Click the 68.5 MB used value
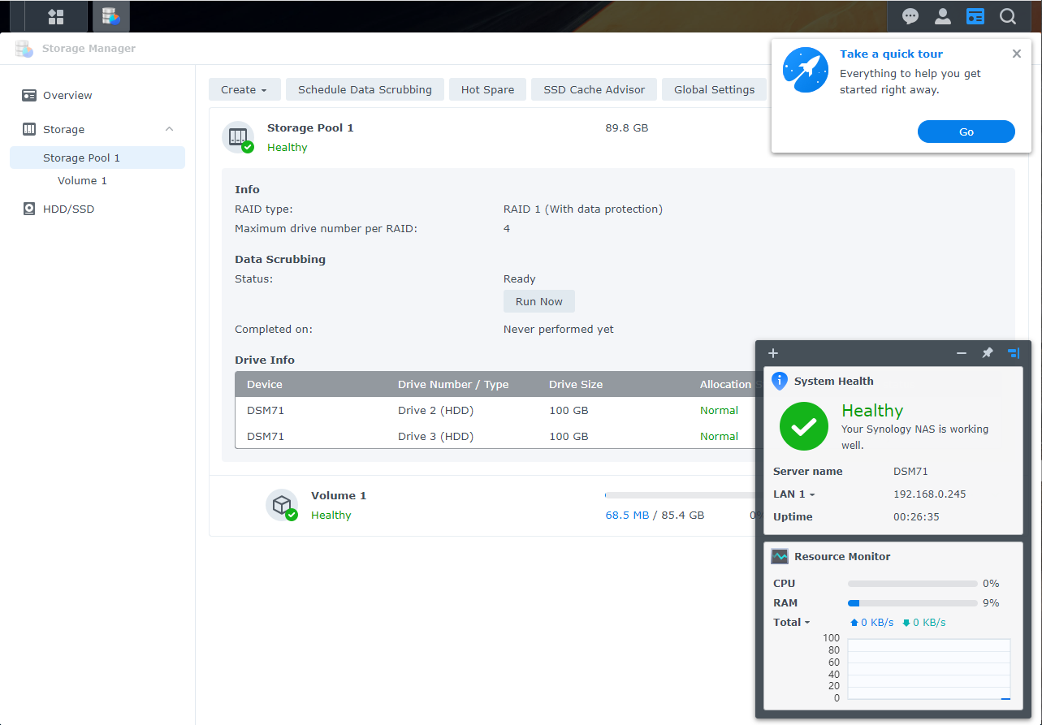1042x725 pixels. [x=627, y=515]
